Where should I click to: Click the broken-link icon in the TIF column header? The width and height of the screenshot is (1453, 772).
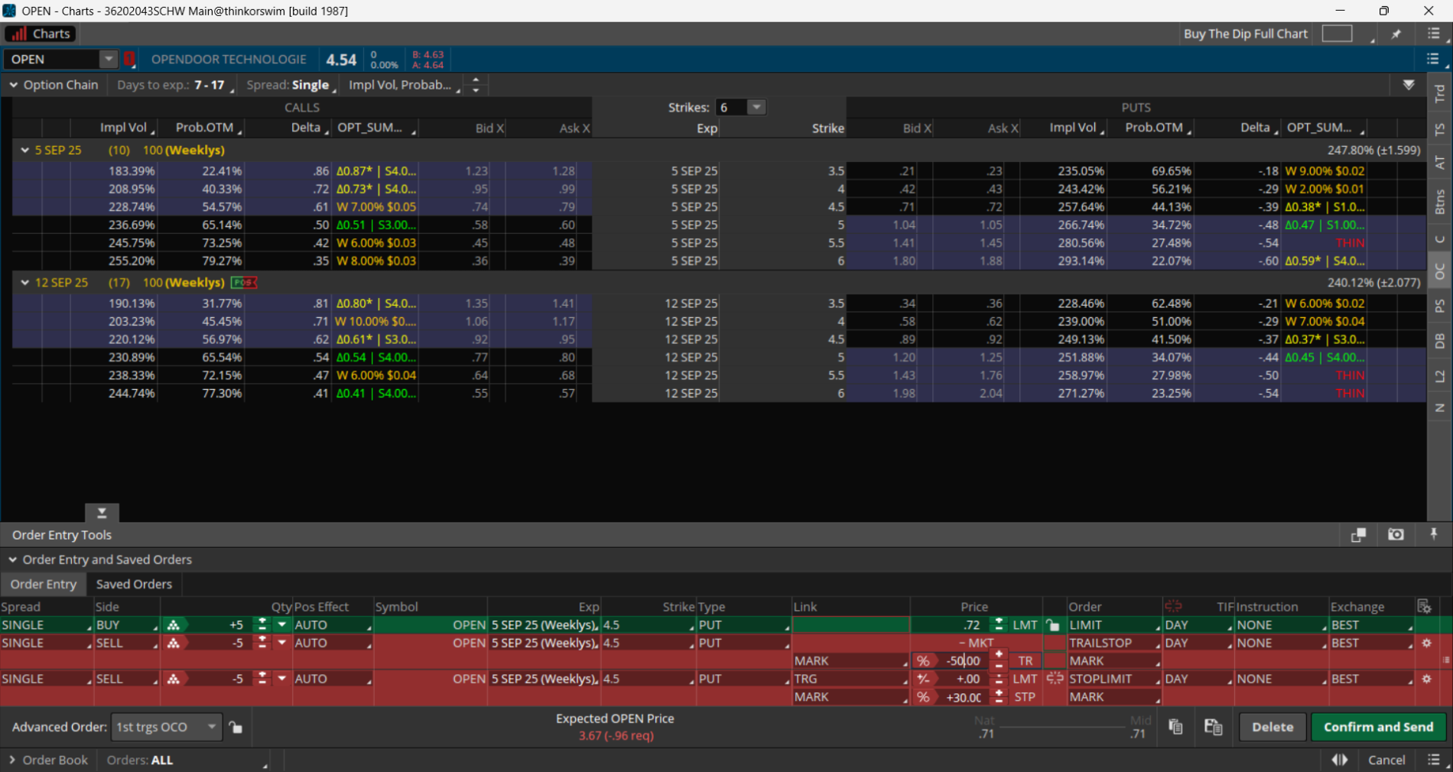[x=1173, y=606]
